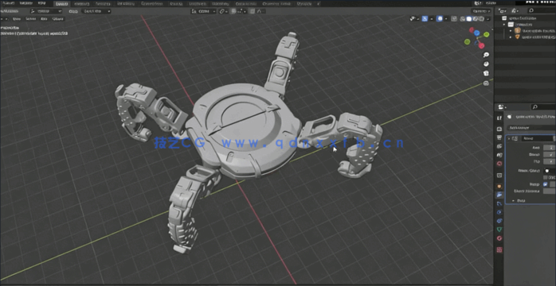This screenshot has width=556, height=286.
Task: Click the zoom magnifier navigation icon
Action: pos(486,55)
